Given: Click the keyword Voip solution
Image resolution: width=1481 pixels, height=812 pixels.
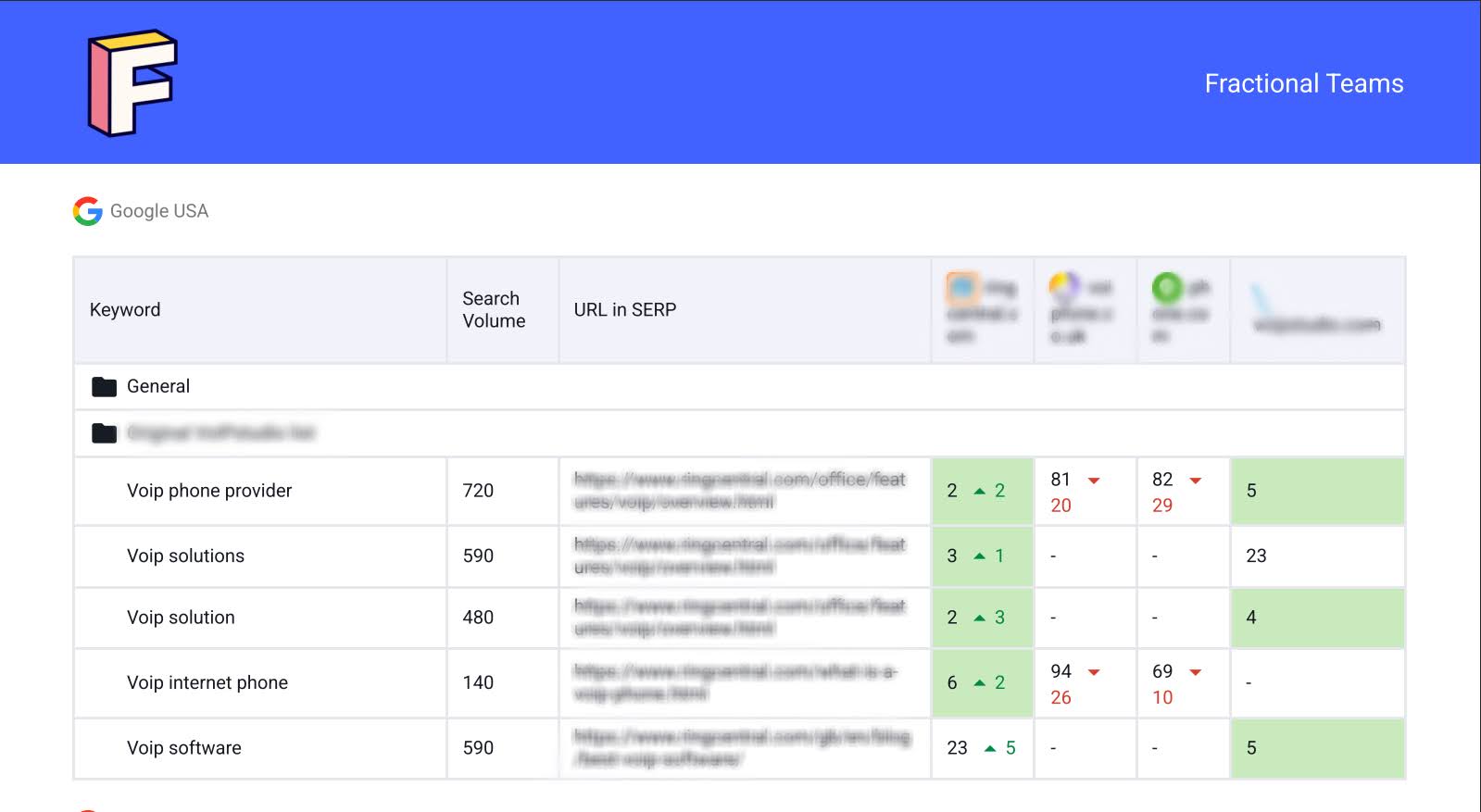Looking at the screenshot, I should click(x=181, y=618).
